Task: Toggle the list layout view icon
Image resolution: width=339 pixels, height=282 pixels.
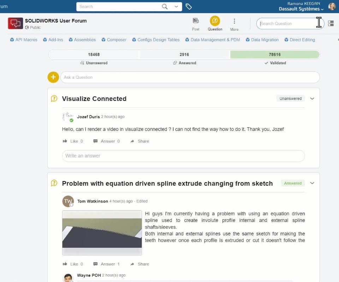Action: point(331,23)
